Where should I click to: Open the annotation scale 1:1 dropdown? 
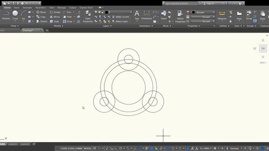(x=206, y=148)
